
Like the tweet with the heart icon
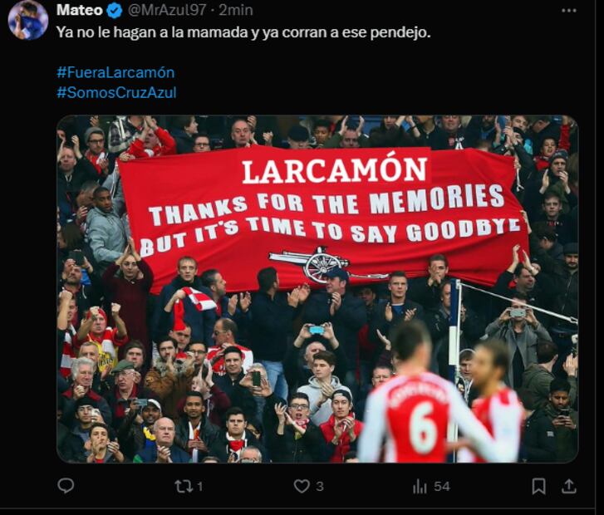(x=302, y=486)
